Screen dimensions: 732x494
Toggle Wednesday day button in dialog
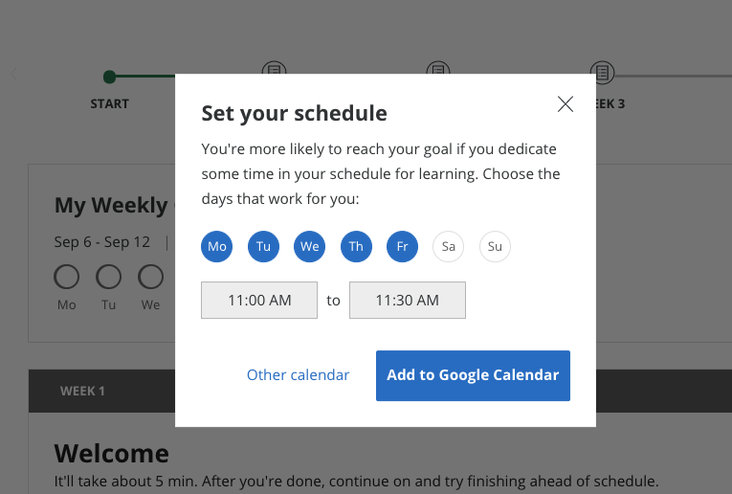[x=309, y=247]
